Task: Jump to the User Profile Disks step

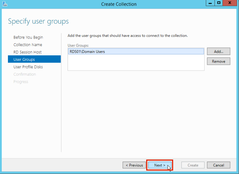Action: pos(28,67)
